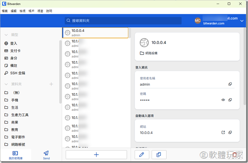The height and width of the screenshot is (163, 248).
Task: Open the 檢視 menu
Action: click(22, 11)
